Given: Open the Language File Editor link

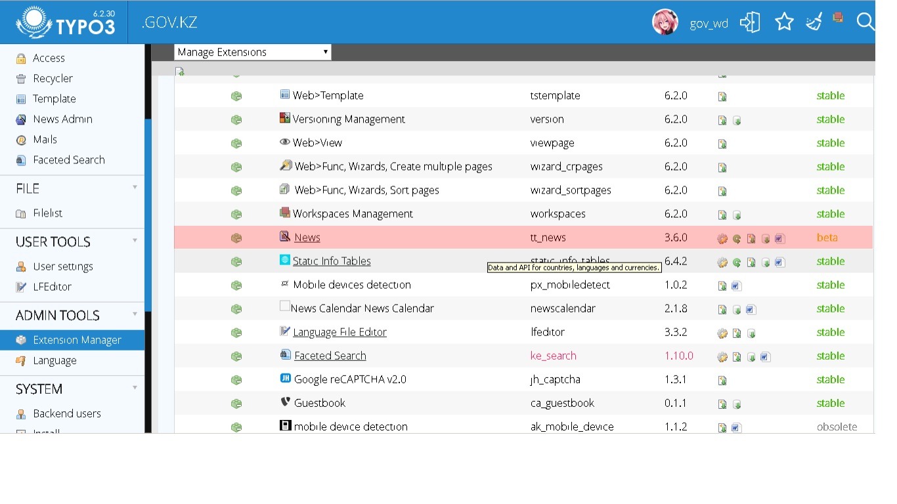Looking at the screenshot, I should coord(339,332).
